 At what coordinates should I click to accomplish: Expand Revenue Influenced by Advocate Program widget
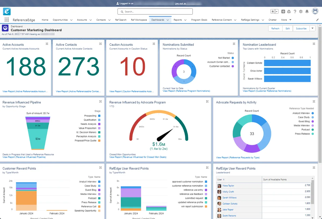207,101
